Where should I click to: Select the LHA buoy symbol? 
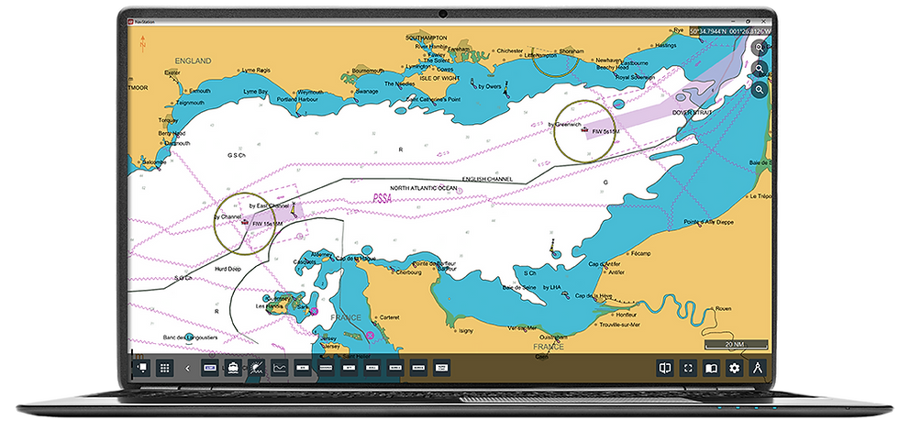click(x=566, y=294)
